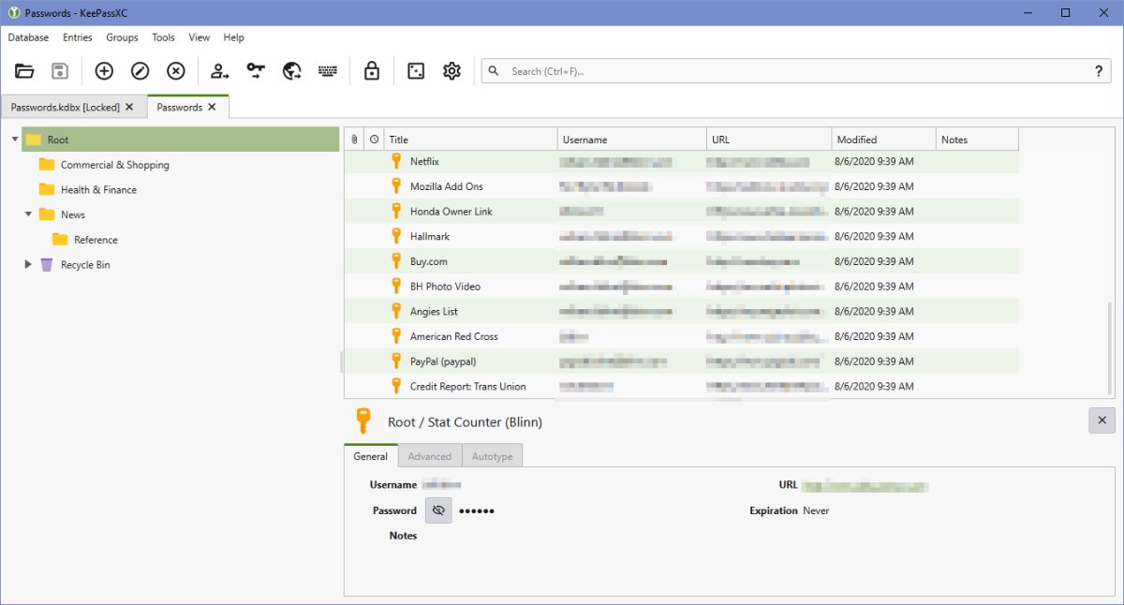This screenshot has height=605, width=1124.
Task: Switch to the Advanced details tab
Action: (430, 456)
